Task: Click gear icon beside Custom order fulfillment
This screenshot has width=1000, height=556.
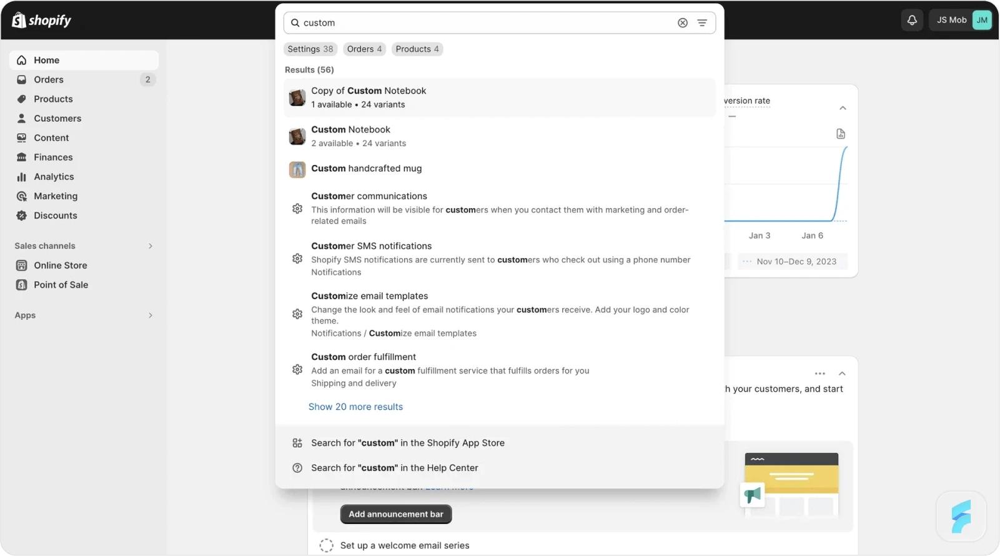Action: [297, 370]
